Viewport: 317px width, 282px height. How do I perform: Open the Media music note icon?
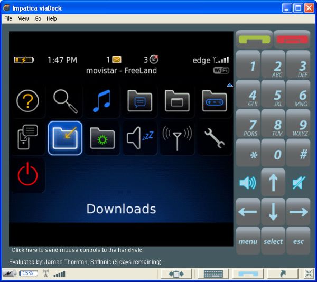pos(103,100)
